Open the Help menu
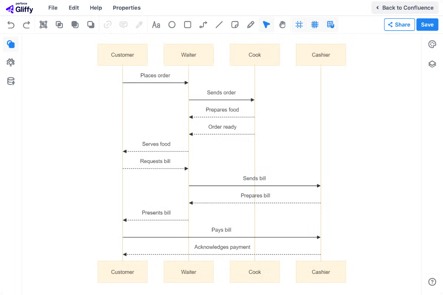443x295 pixels. (x=96, y=8)
